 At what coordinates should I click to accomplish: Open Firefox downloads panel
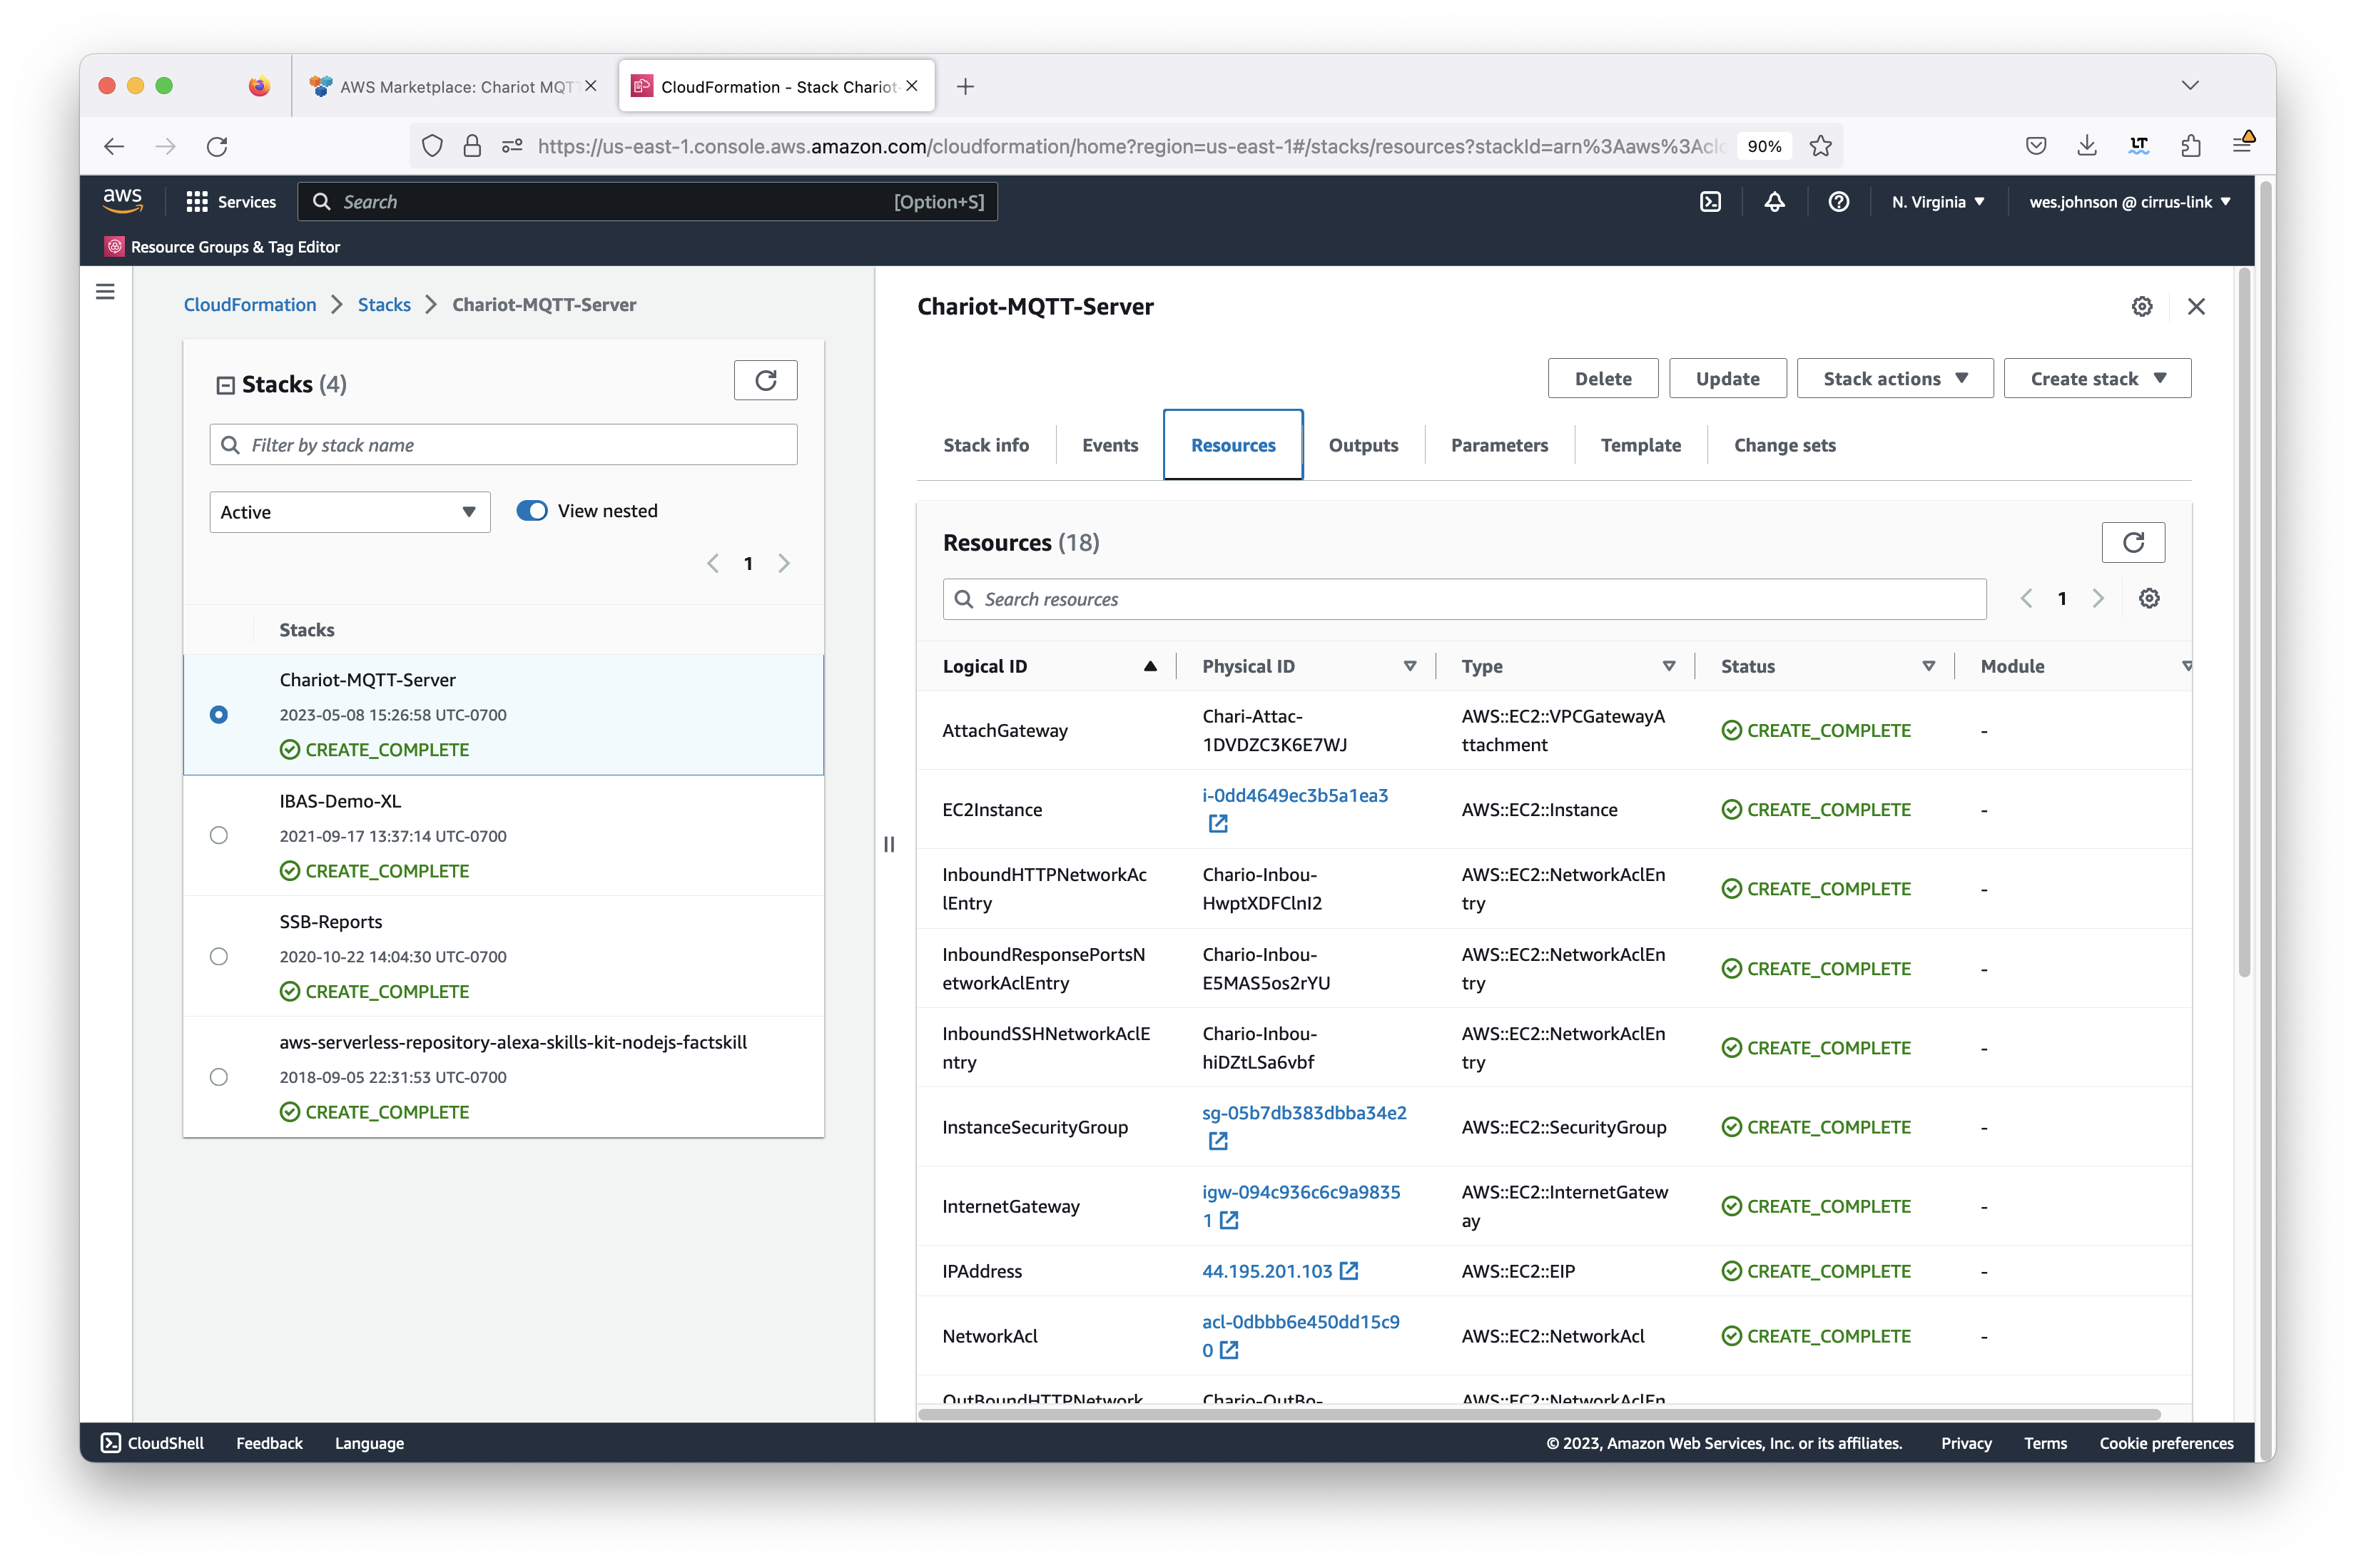coord(2086,146)
